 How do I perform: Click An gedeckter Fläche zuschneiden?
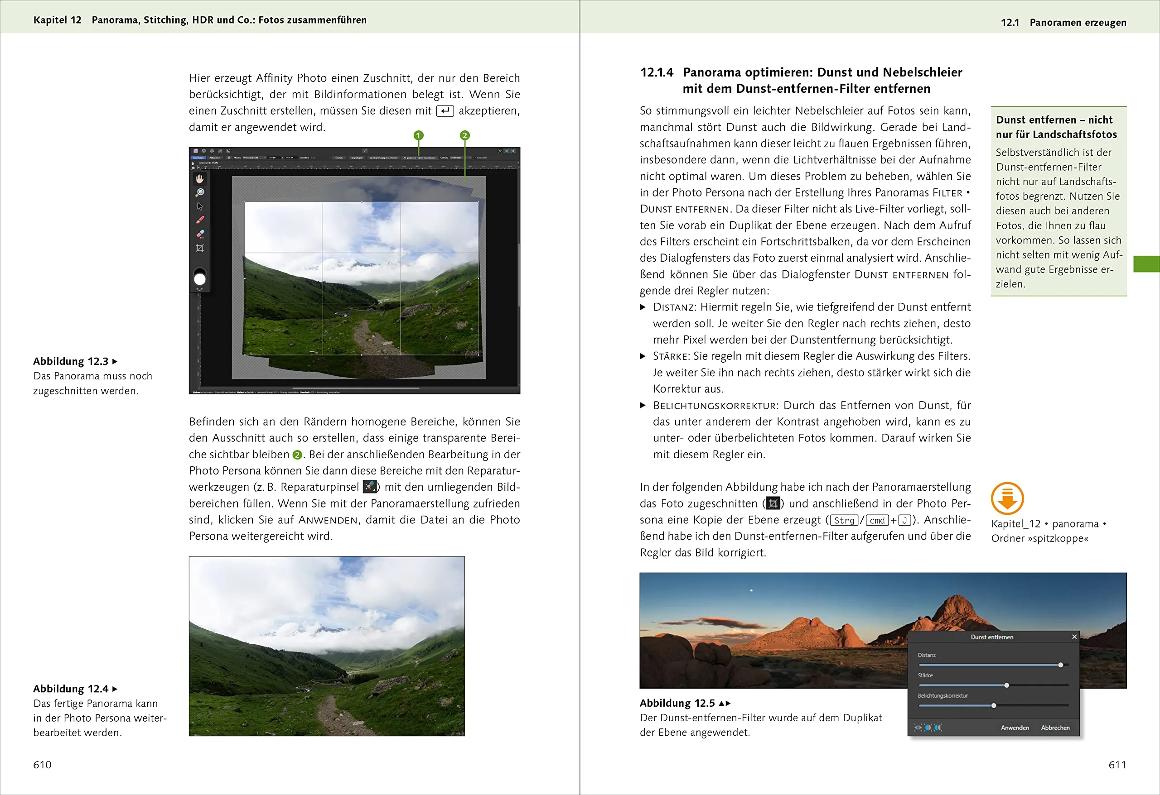coord(419,158)
